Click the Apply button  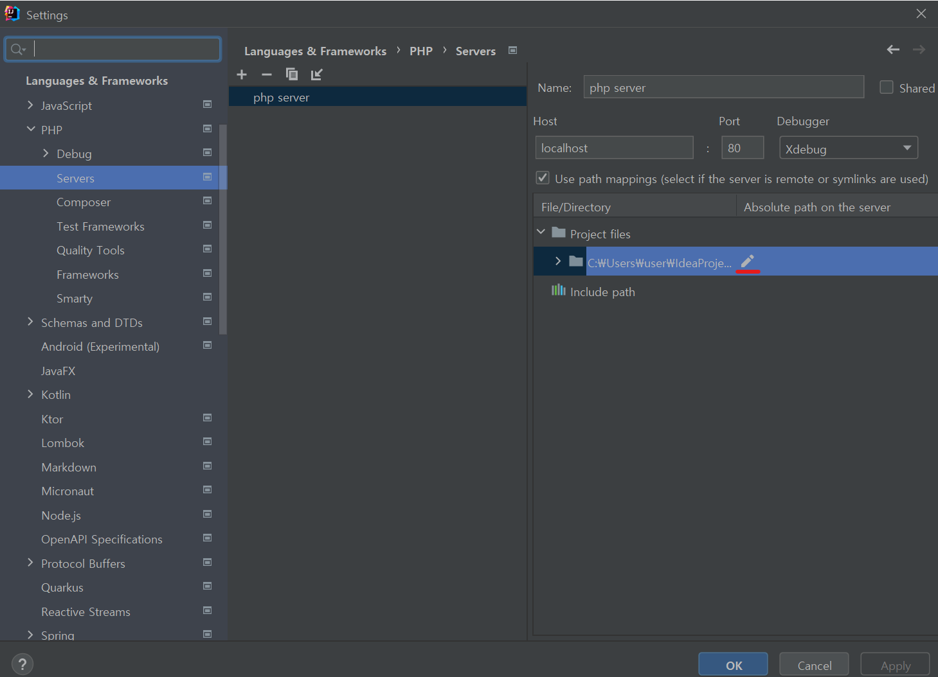pyautogui.click(x=895, y=665)
